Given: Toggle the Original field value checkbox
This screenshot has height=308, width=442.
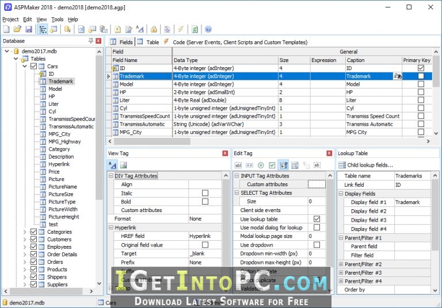Looking at the screenshot, I should (205, 245).
